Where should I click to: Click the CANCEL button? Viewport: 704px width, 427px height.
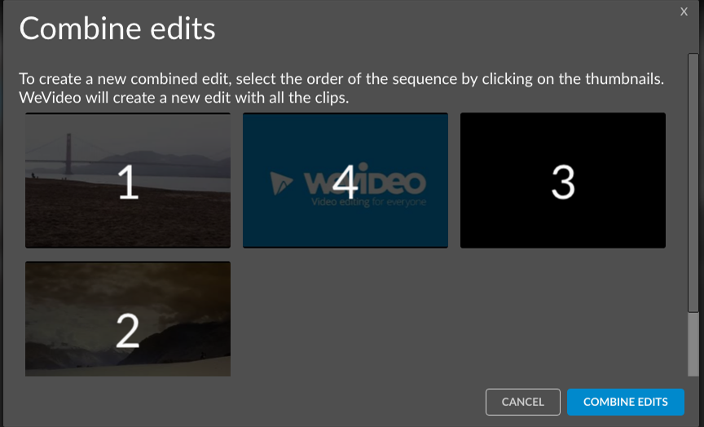coord(522,402)
